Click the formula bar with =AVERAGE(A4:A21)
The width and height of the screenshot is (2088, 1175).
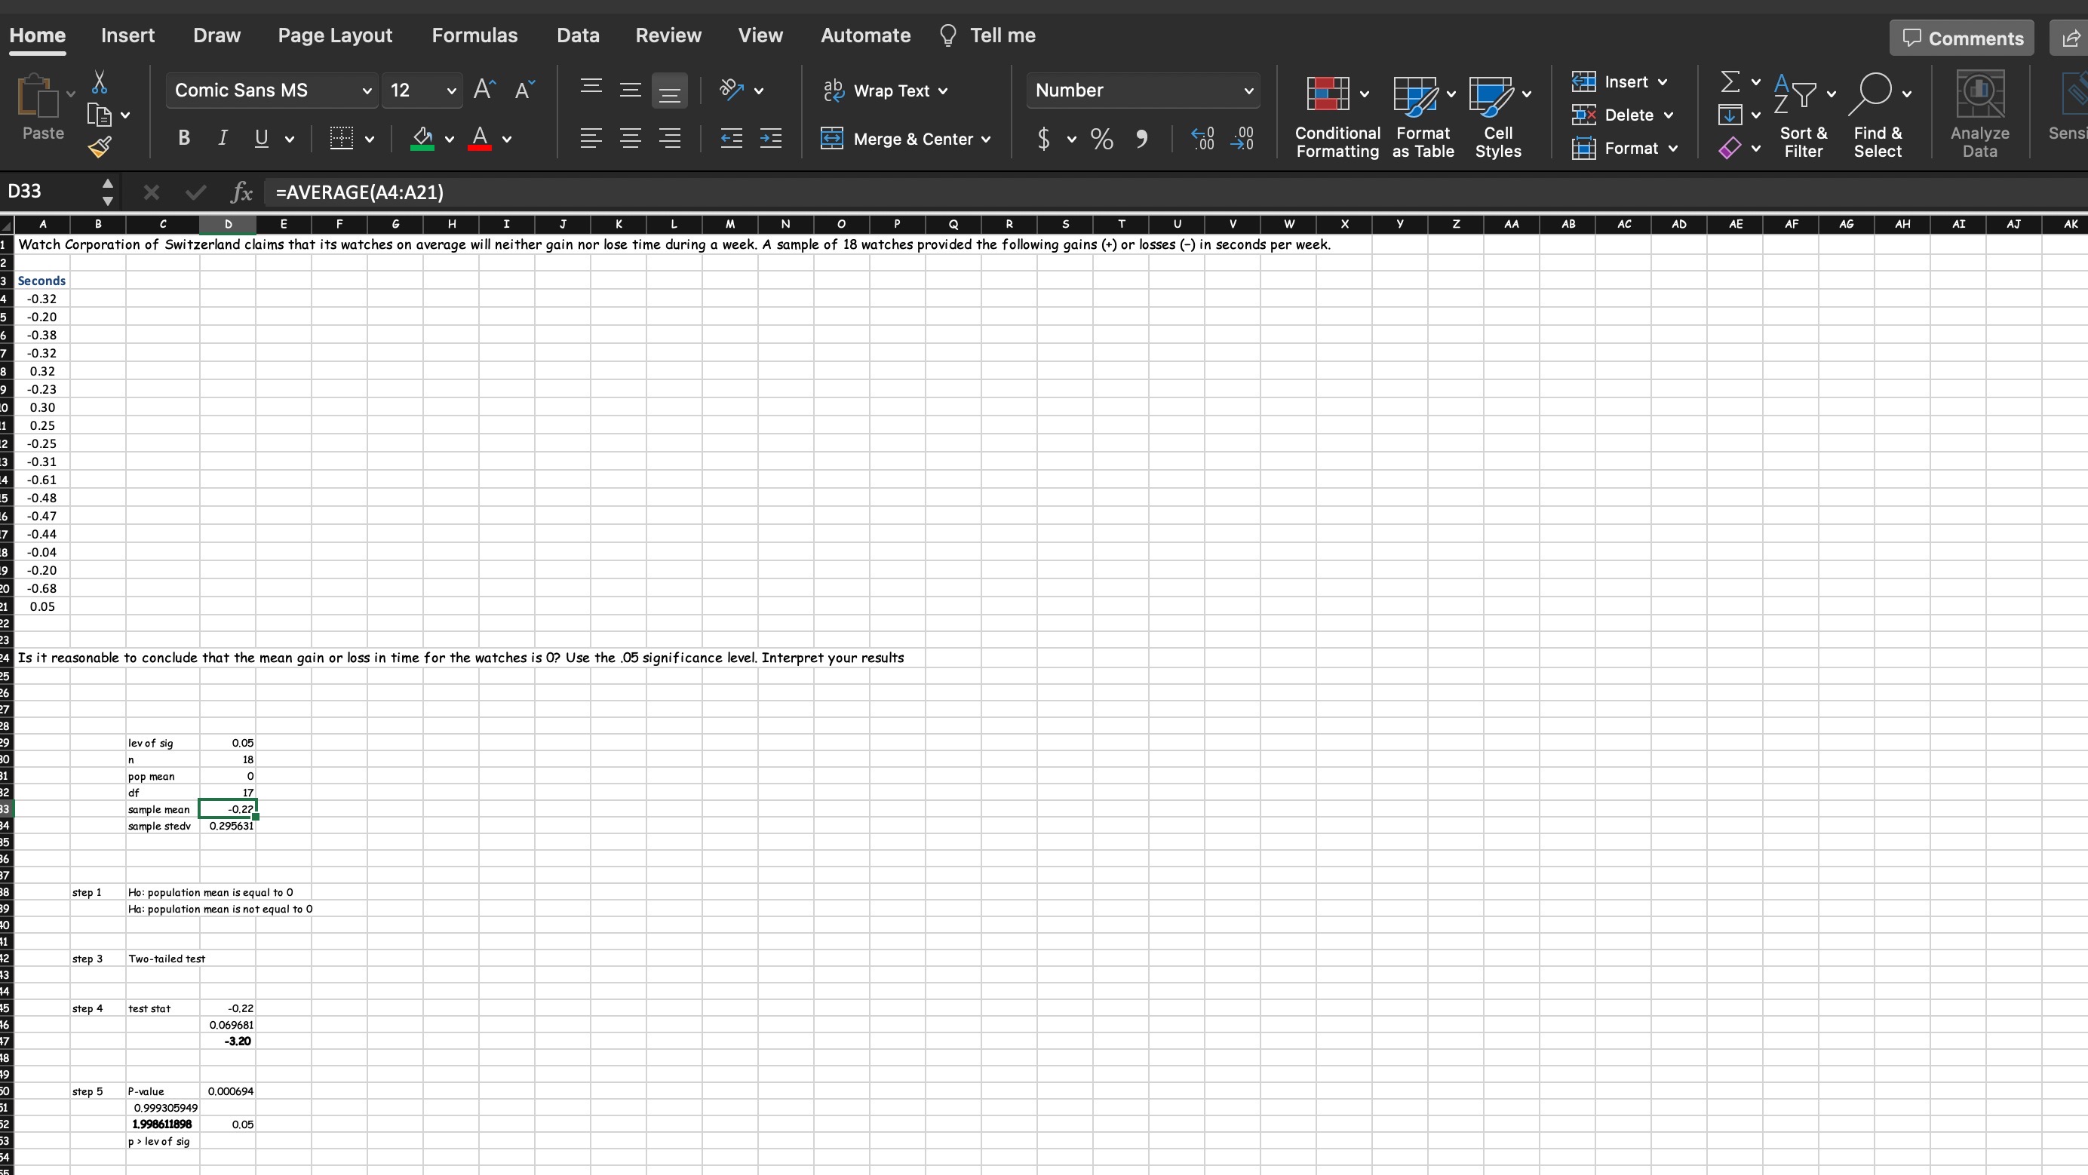tap(1175, 192)
